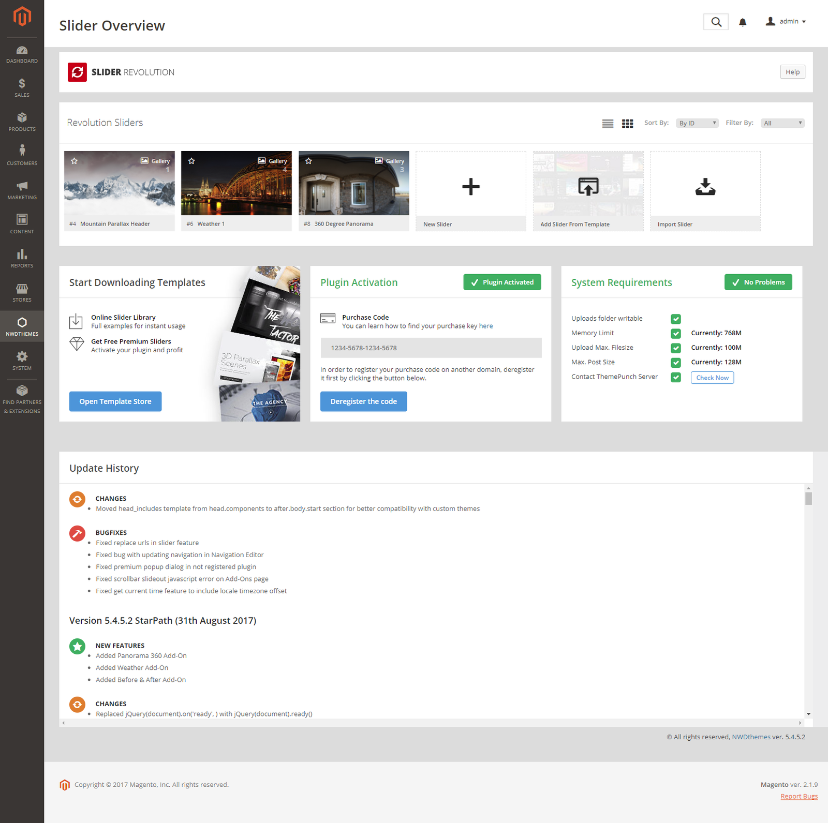Switch Revolution Sliders to list view
Screen dimensions: 828x823
pyautogui.click(x=608, y=123)
